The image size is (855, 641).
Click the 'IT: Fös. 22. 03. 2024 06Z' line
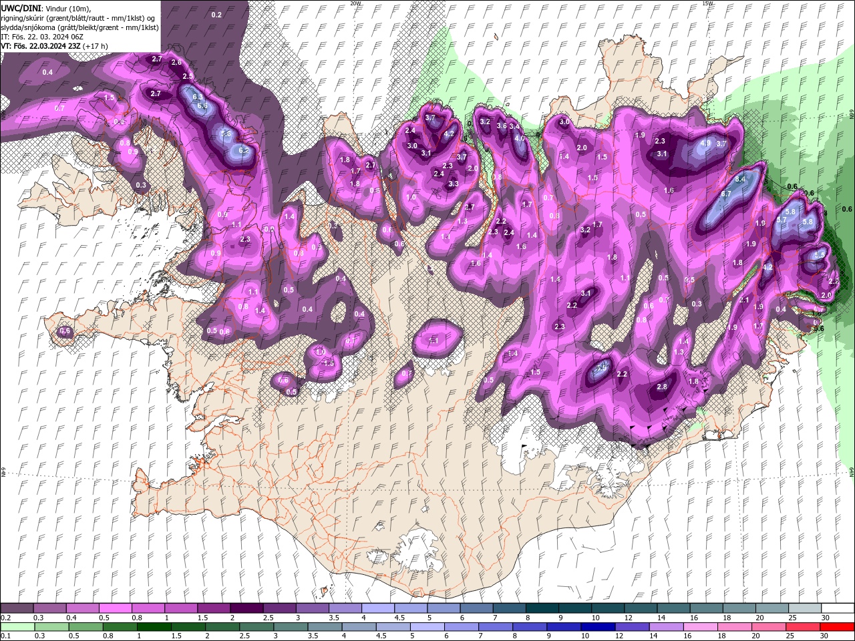point(41,37)
